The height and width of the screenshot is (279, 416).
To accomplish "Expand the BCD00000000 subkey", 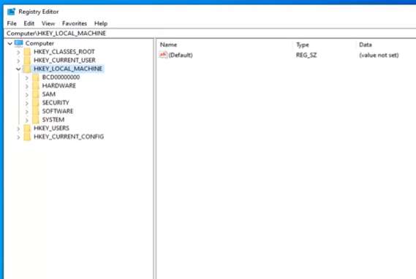I will (27, 77).
